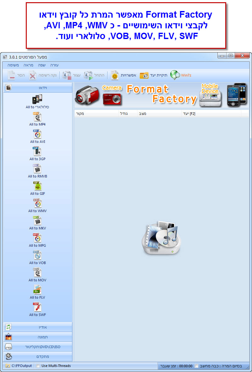
Task: Choose the All to MP4 converter icon
Action: pyautogui.click(x=37, y=116)
